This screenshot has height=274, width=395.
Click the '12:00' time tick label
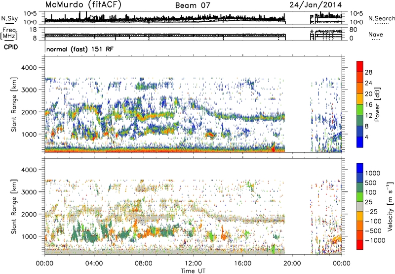pyautogui.click(x=193, y=264)
